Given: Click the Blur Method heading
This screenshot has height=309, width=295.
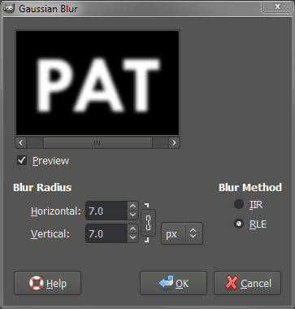Looking at the screenshot, I should tap(250, 188).
